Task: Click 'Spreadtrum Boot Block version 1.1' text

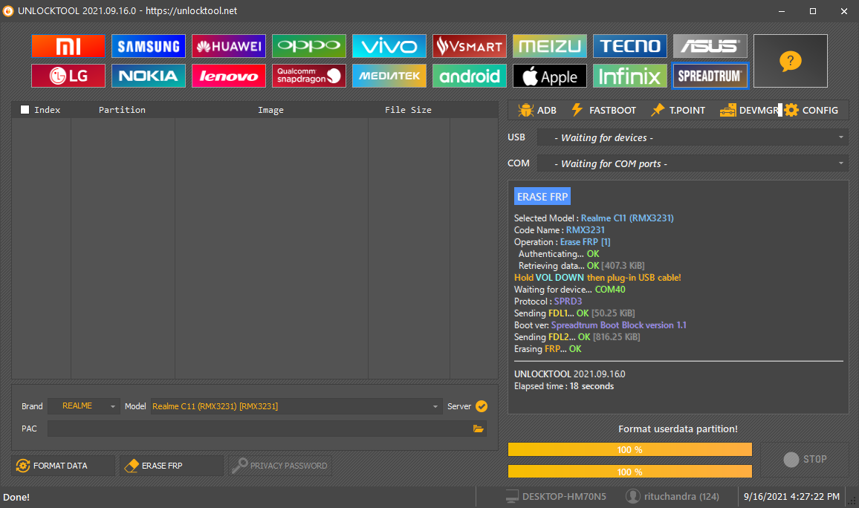Action: (618, 325)
